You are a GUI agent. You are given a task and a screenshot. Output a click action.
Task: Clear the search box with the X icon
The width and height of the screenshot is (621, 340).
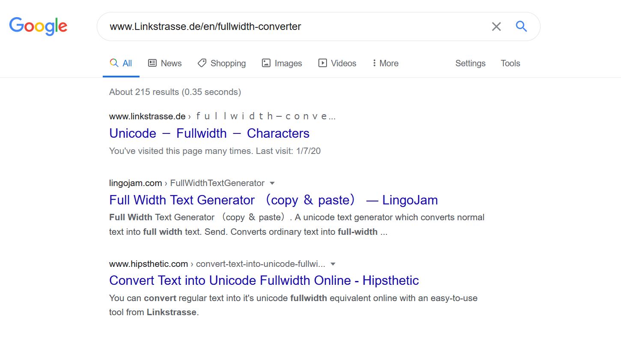pyautogui.click(x=496, y=27)
